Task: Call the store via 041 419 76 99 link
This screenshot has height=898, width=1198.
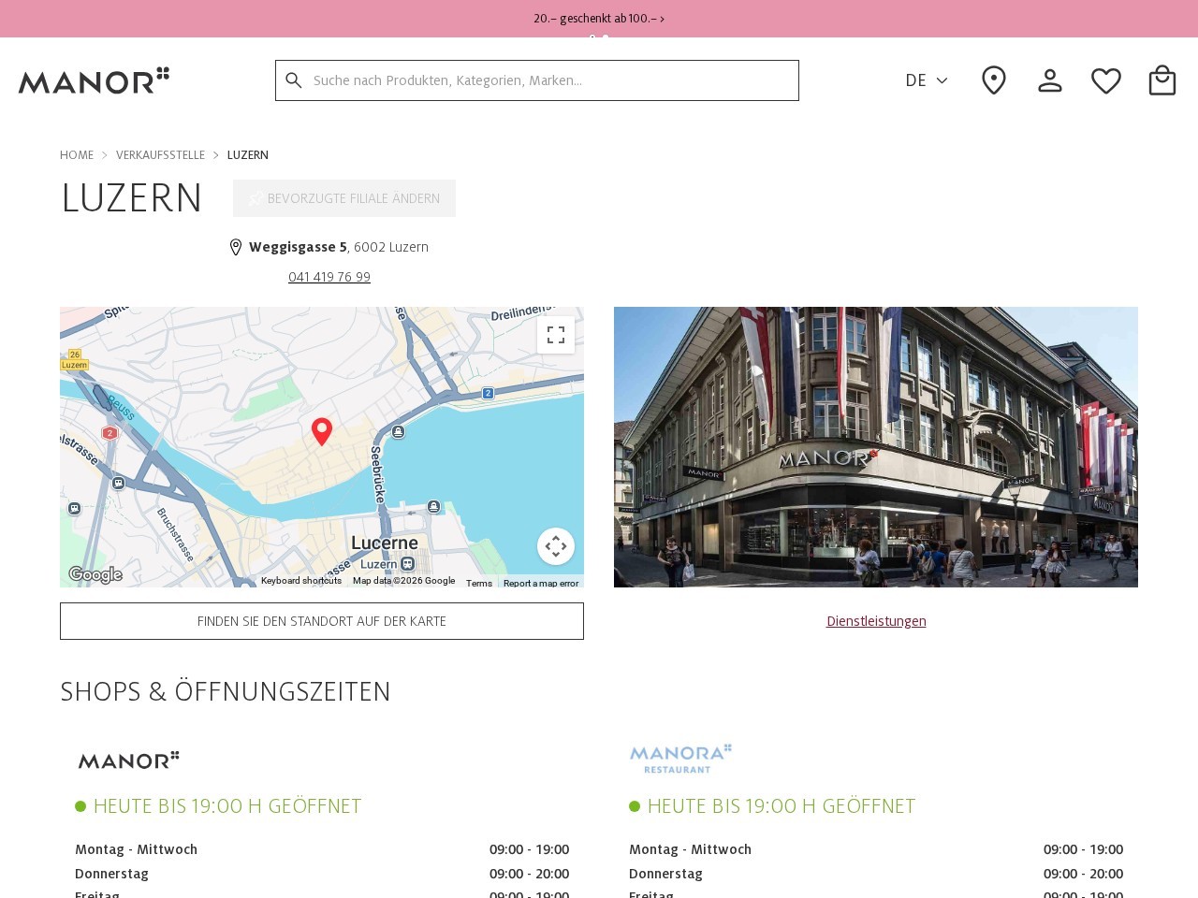Action: point(329,277)
